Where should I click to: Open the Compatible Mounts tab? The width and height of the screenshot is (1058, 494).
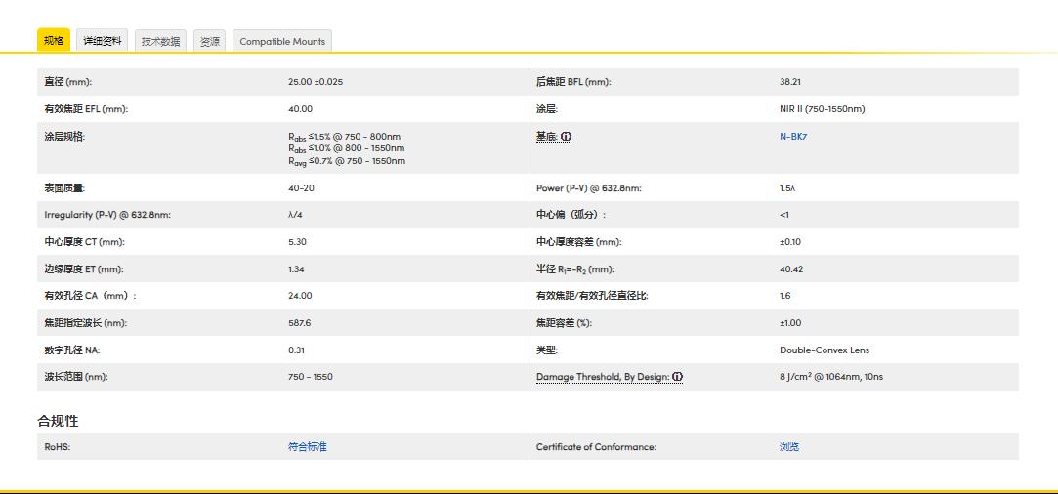(x=282, y=41)
